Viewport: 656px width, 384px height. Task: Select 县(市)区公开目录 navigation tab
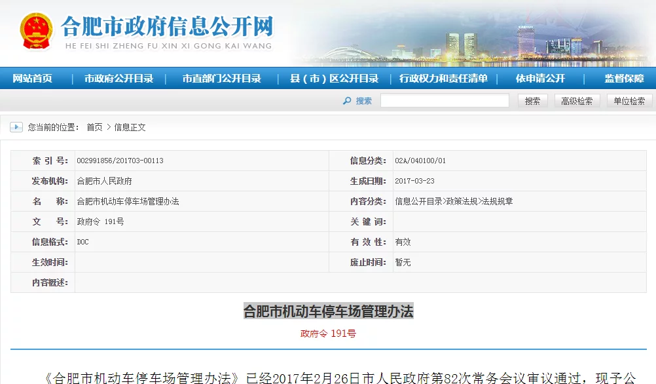pyautogui.click(x=334, y=79)
